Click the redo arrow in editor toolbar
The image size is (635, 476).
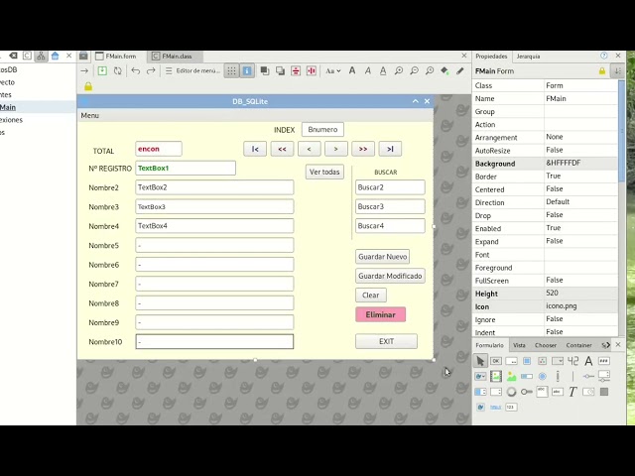[151, 71]
